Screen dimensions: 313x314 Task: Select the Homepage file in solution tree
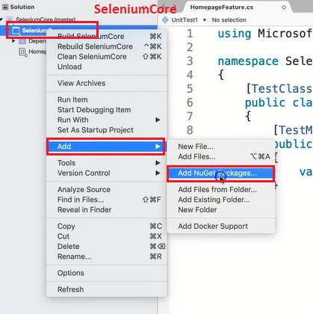pos(37,52)
